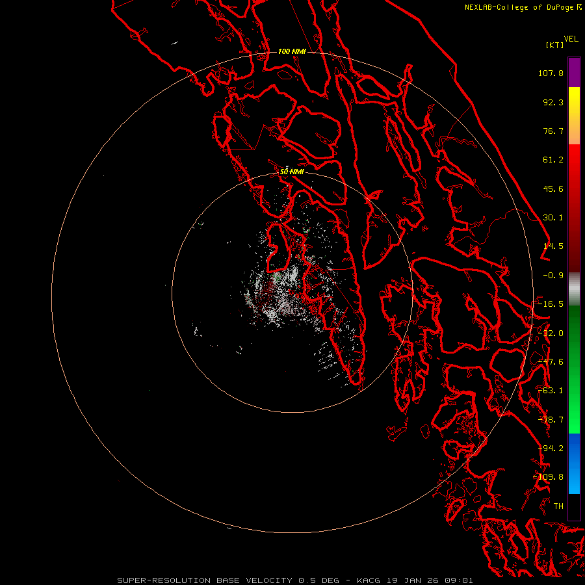Pick the gray near-zero segment of the scale
Screen dimensions: 585x585
[x=574, y=289]
